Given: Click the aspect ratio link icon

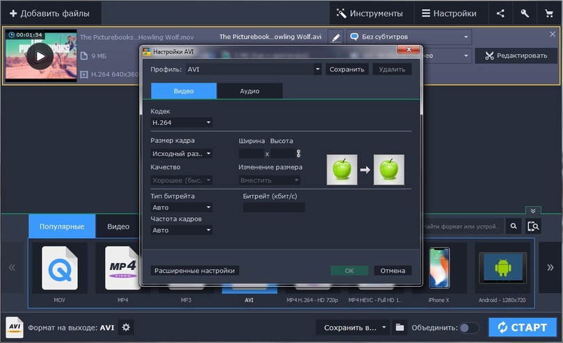Looking at the screenshot, I should point(298,153).
